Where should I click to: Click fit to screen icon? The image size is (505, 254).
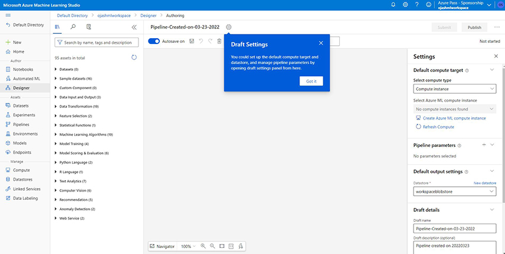222,246
